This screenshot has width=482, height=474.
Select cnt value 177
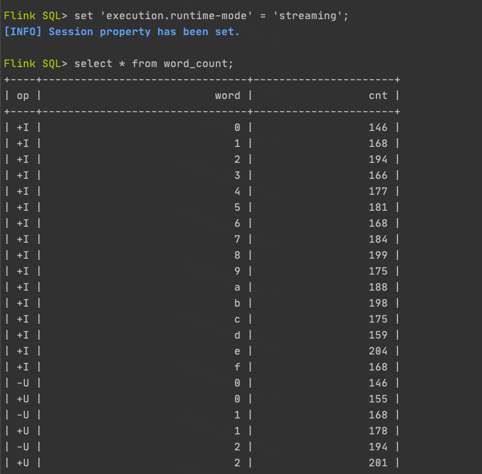[x=378, y=191]
